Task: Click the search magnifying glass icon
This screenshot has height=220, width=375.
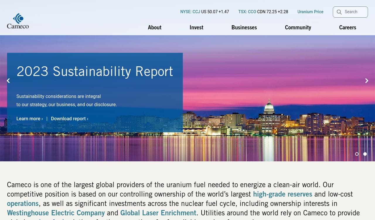Action: [x=339, y=12]
